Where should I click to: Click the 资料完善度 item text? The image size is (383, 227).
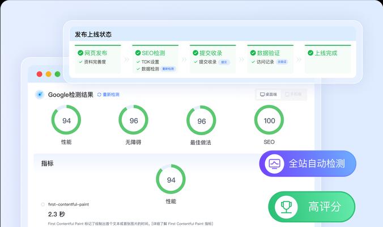click(95, 62)
